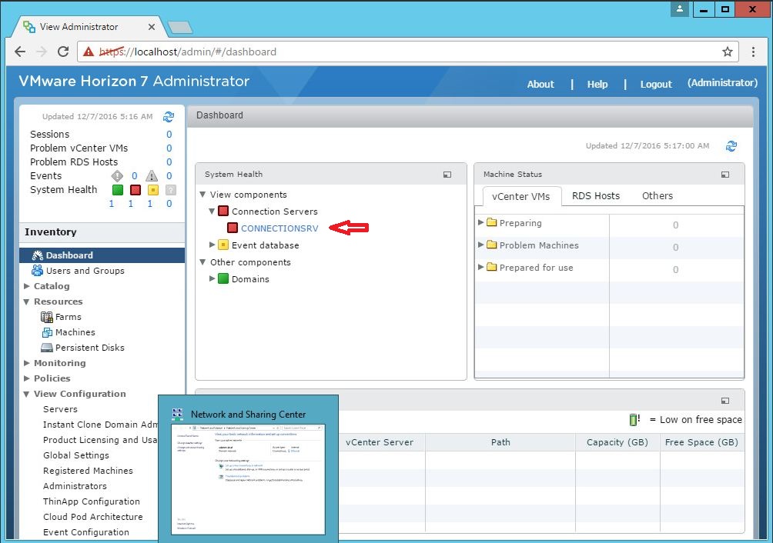
Task: Click the yellow System Health status square in the sidebar
Action: click(152, 190)
